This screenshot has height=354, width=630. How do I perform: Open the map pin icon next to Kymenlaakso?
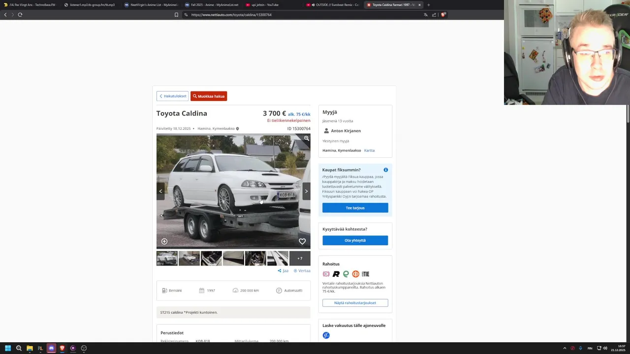(x=237, y=129)
